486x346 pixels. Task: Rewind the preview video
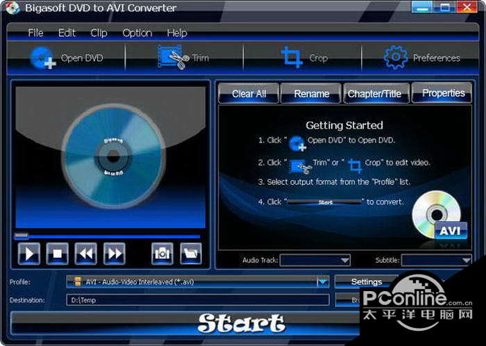[x=86, y=254]
